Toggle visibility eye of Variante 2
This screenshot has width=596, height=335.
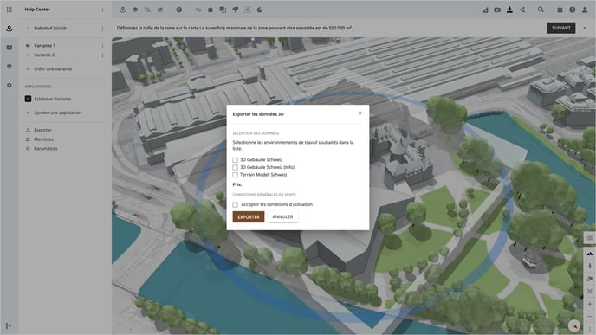(x=28, y=55)
